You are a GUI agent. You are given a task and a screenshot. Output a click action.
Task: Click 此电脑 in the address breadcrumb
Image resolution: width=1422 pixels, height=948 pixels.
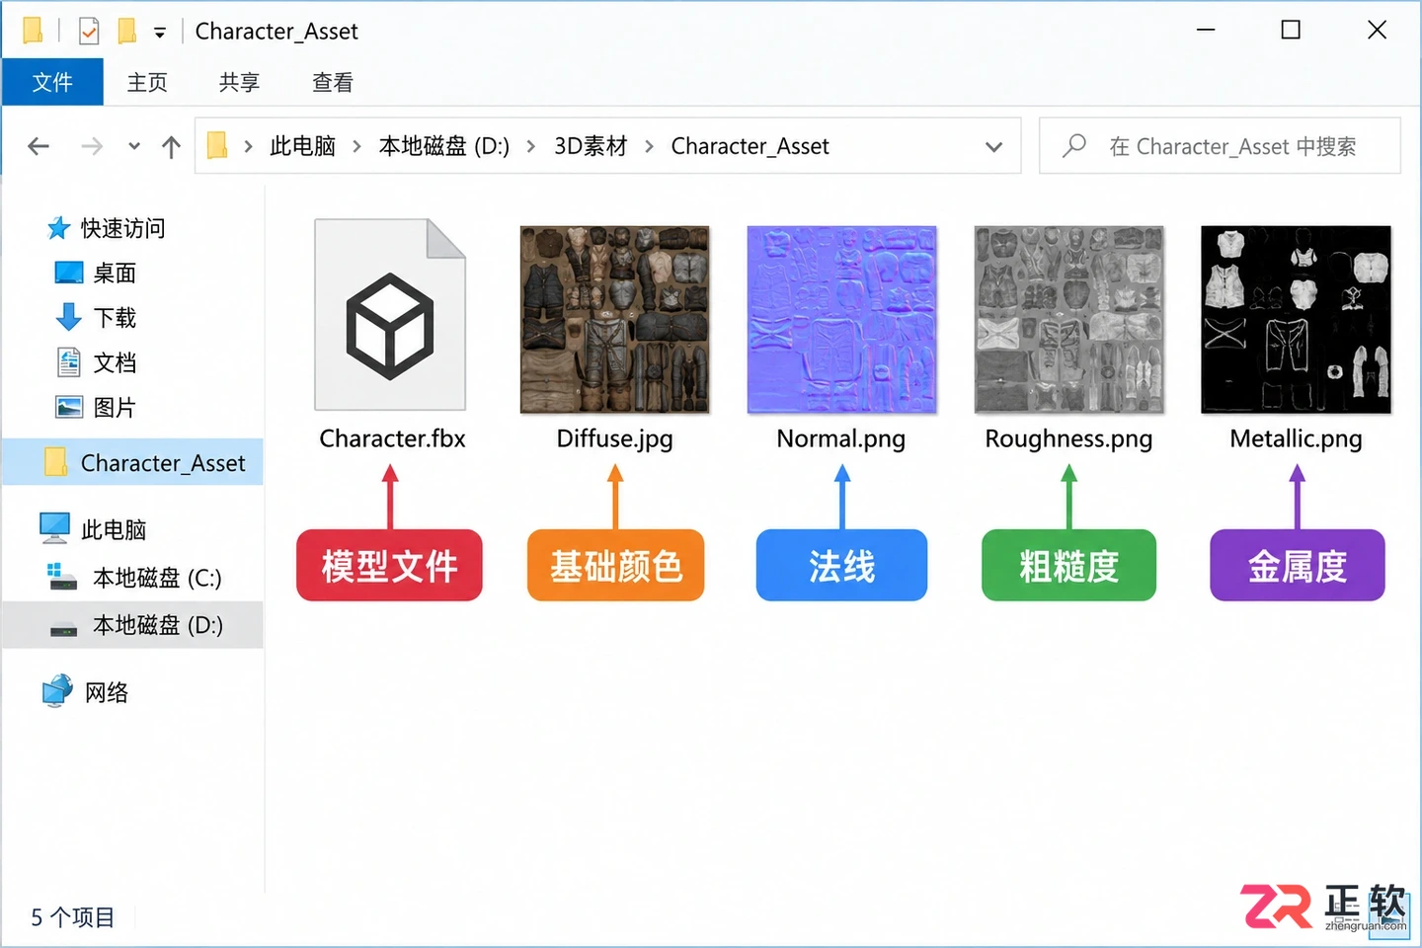302,146
